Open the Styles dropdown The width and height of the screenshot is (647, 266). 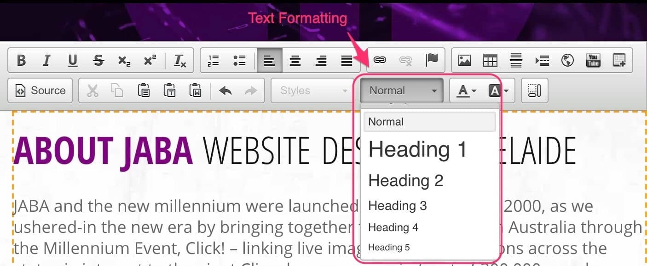(x=312, y=91)
